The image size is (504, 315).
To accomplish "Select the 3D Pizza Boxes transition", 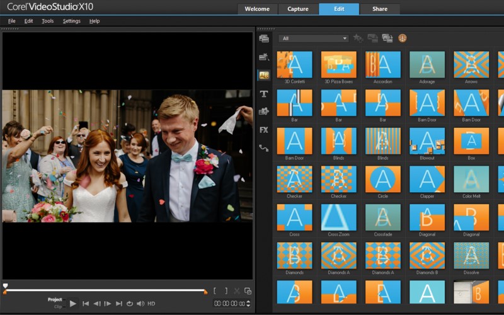I will point(339,65).
